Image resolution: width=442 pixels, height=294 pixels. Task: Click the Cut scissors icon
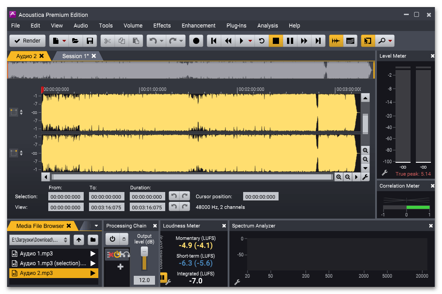(x=108, y=41)
